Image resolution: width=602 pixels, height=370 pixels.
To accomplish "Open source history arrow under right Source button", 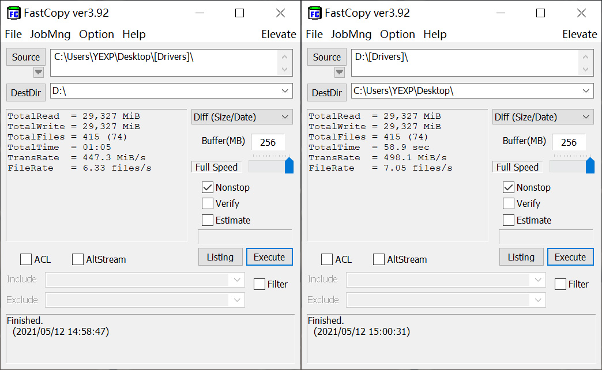I will pyautogui.click(x=340, y=72).
